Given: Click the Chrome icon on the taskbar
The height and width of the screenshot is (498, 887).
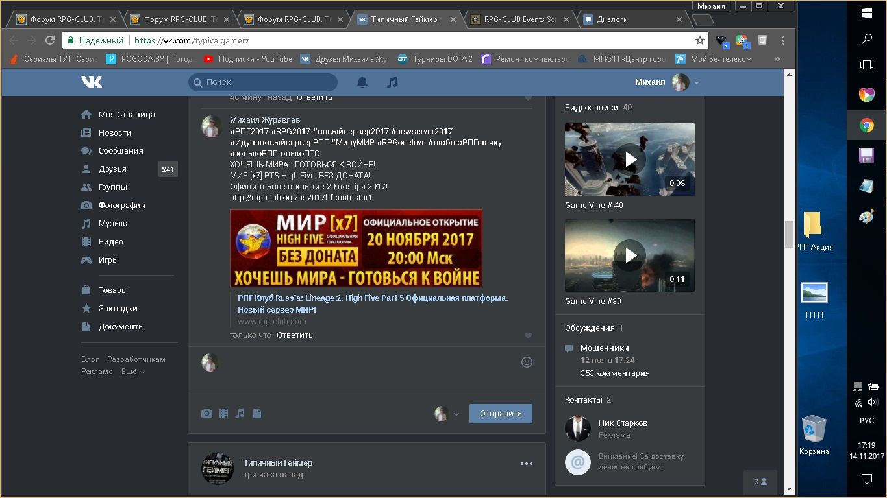Looking at the screenshot, I should (x=867, y=125).
